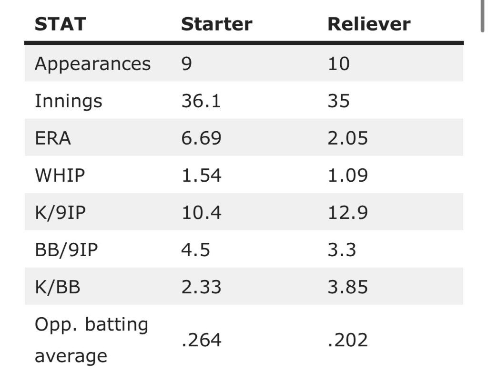
Task: Click the Starter batting average .264
Action: [201, 340]
